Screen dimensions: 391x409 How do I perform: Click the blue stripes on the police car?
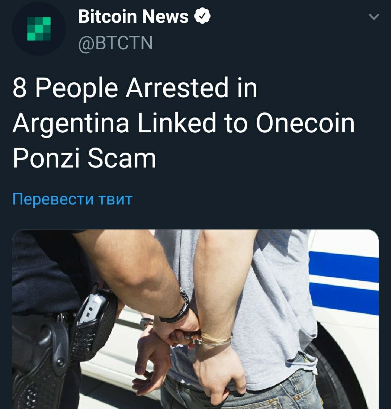pyautogui.click(x=344, y=283)
